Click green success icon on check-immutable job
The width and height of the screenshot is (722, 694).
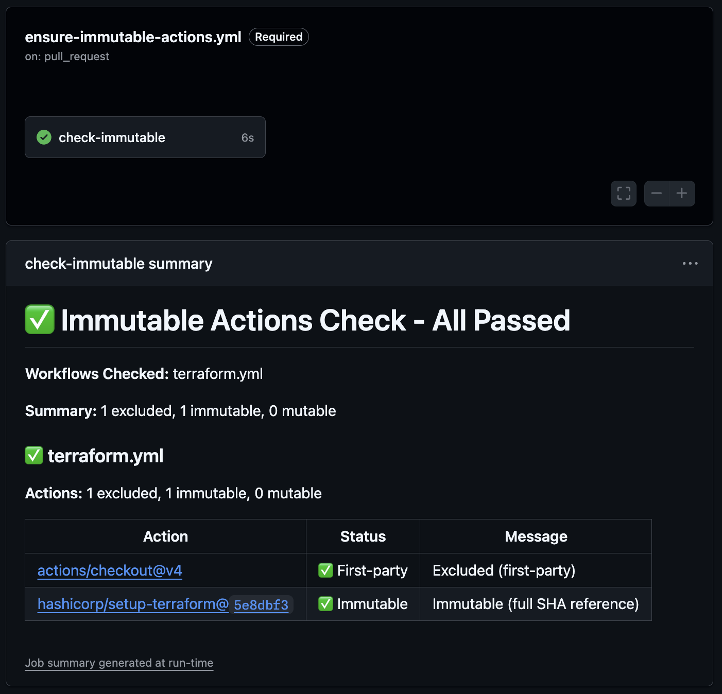pos(44,137)
